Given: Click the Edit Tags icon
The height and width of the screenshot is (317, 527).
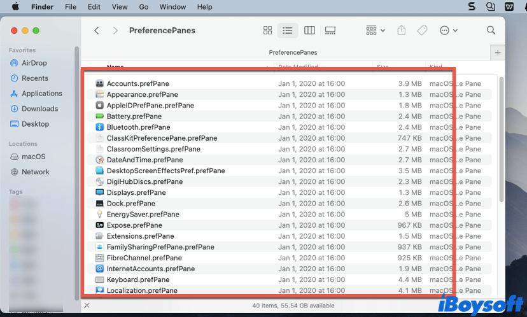Looking at the screenshot, I should coord(422,31).
